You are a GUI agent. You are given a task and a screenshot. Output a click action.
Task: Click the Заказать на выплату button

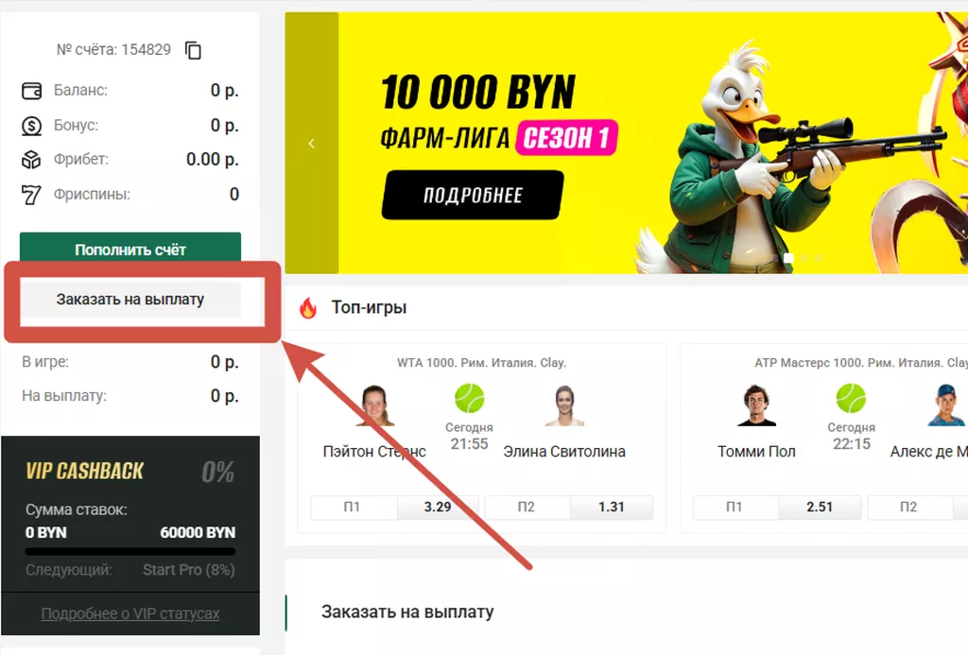tap(130, 300)
